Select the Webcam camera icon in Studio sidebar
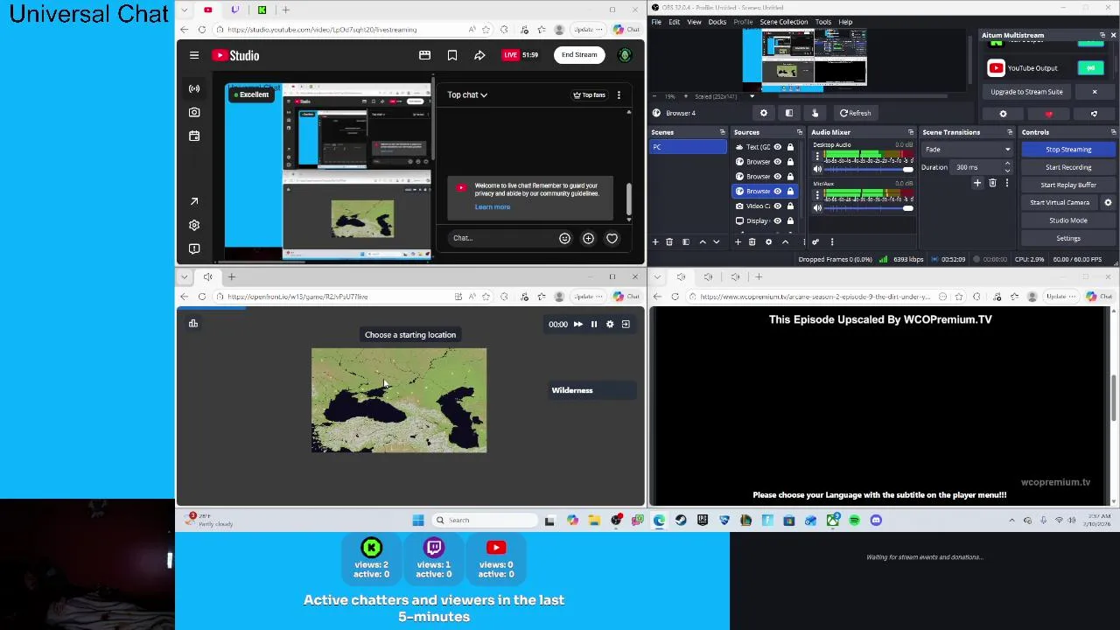 click(194, 112)
